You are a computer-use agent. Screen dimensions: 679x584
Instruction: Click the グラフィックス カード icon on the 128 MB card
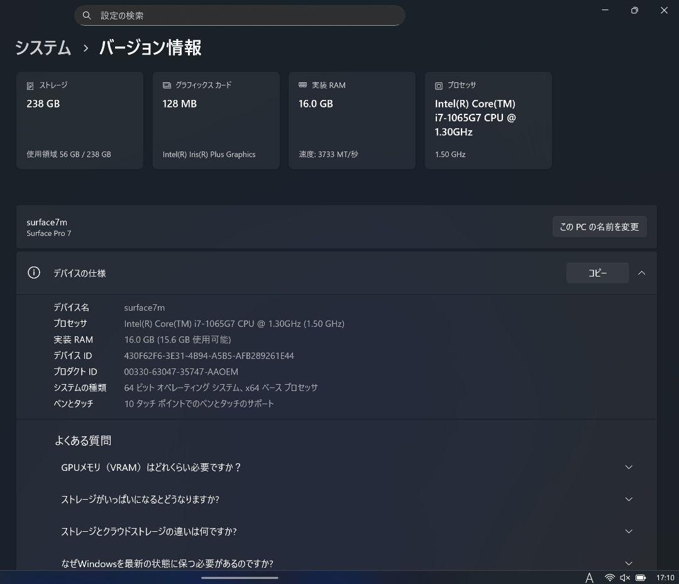166,85
